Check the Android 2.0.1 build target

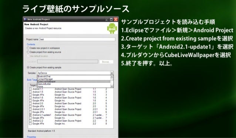(x=30, y=109)
